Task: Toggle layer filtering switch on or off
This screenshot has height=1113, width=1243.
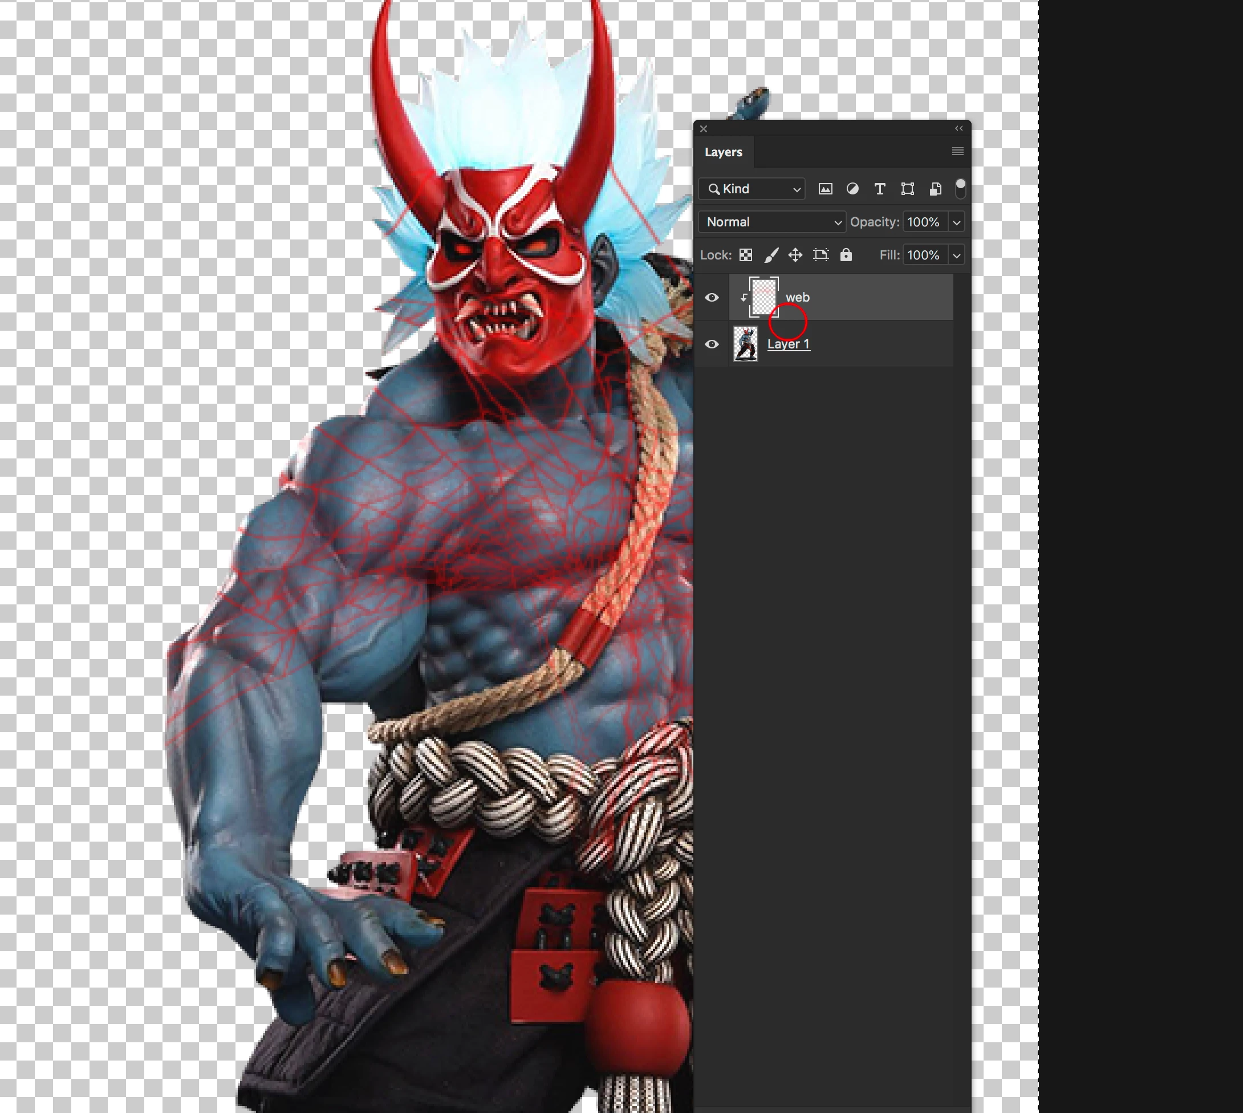Action: (x=960, y=188)
